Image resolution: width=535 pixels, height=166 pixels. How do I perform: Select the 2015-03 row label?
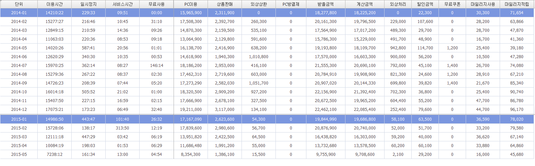pyautogui.click(x=19, y=137)
